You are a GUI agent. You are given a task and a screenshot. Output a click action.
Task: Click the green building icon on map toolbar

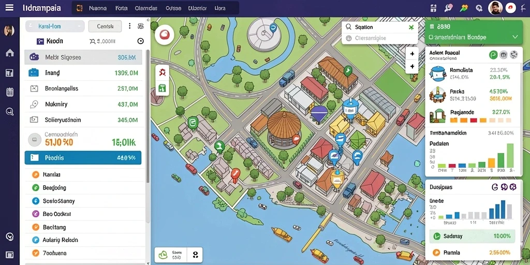[x=162, y=89]
